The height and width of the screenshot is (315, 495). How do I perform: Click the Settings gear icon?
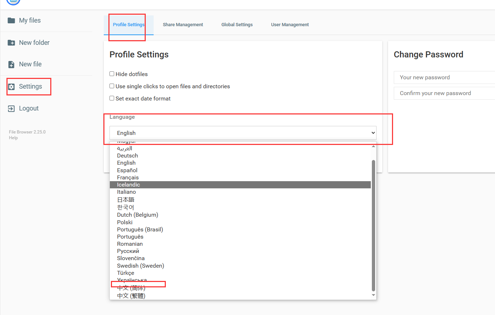(x=11, y=87)
